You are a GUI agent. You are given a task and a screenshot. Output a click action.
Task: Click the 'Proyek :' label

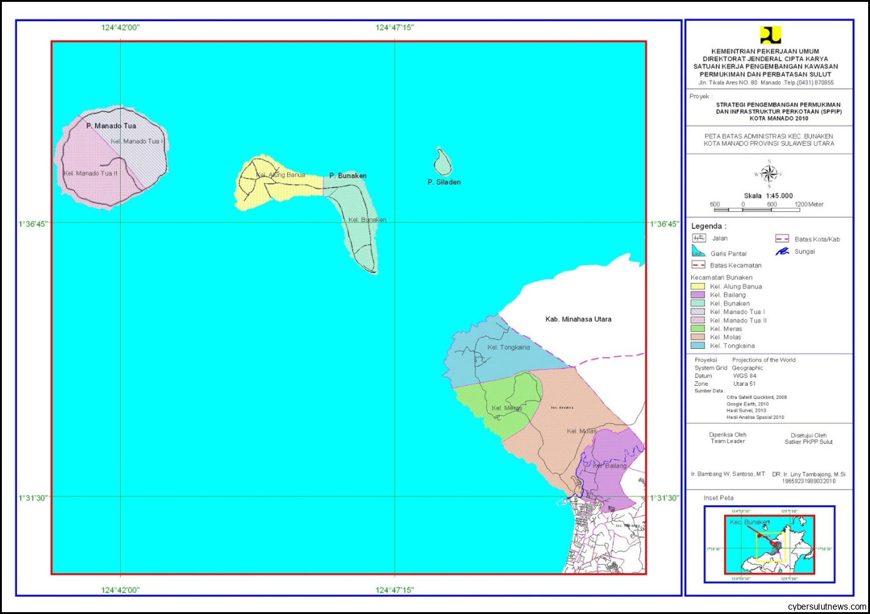[x=701, y=96]
